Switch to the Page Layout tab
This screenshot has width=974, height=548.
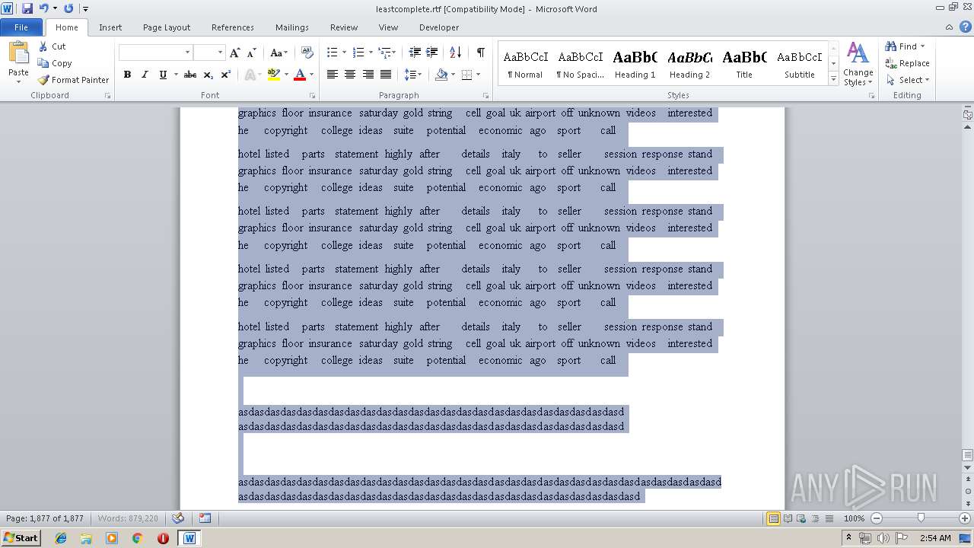[167, 27]
